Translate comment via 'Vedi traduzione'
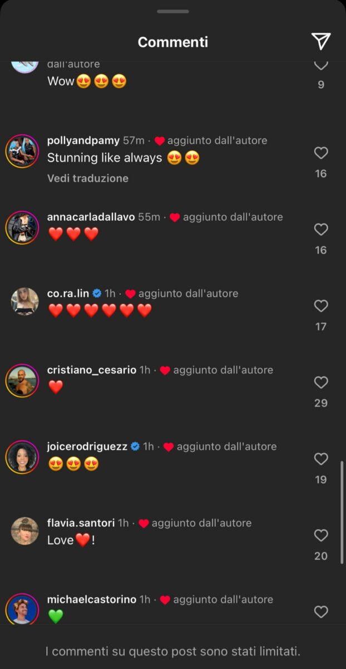Image resolution: width=346 pixels, height=669 pixels. (x=88, y=178)
